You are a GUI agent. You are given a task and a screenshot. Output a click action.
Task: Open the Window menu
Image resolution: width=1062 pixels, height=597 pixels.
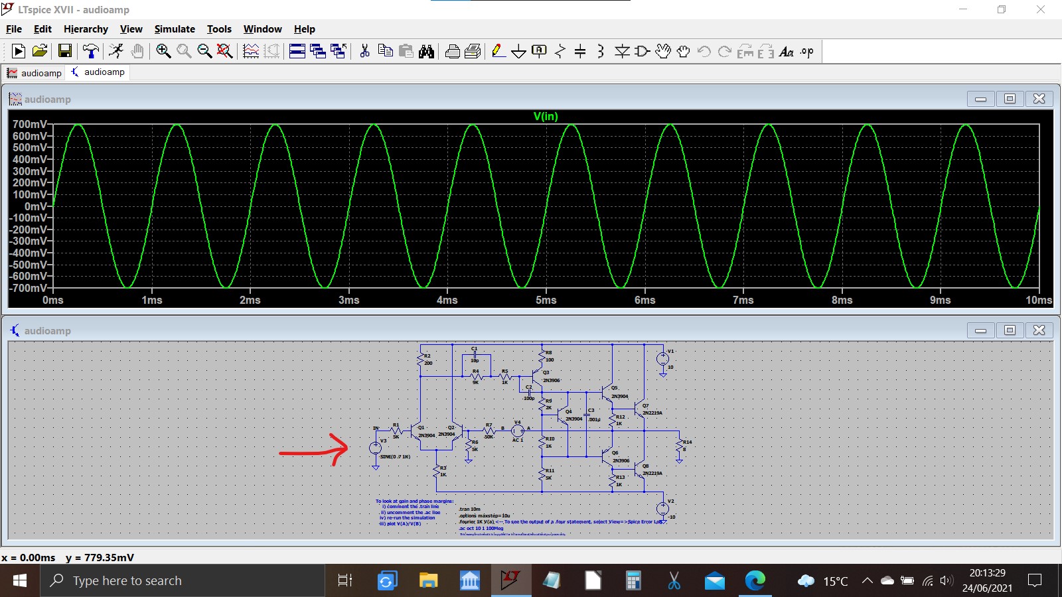click(262, 29)
